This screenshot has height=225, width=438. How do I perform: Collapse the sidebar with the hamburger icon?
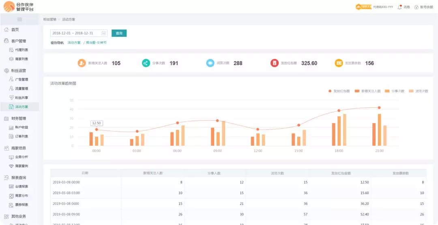(x=19, y=19)
